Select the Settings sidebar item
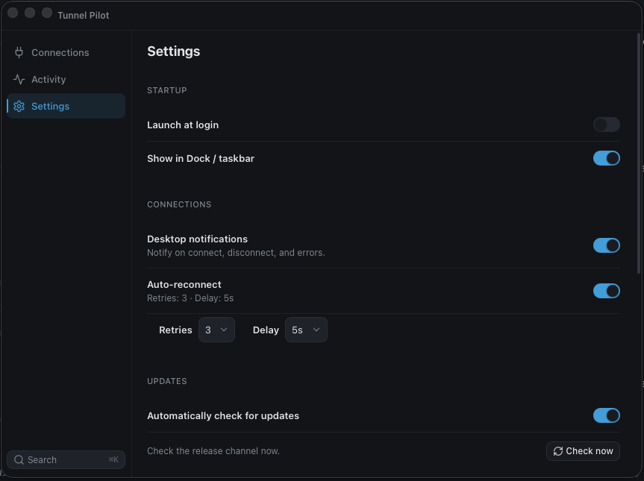 (x=66, y=107)
